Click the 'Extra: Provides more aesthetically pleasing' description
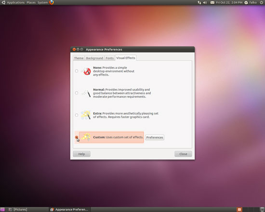265x212 pixels. [x=126, y=115]
